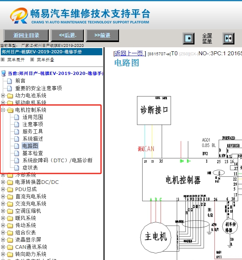Expand the 液晶显示屏 folder
242x260 pixels.
(x=3, y=240)
